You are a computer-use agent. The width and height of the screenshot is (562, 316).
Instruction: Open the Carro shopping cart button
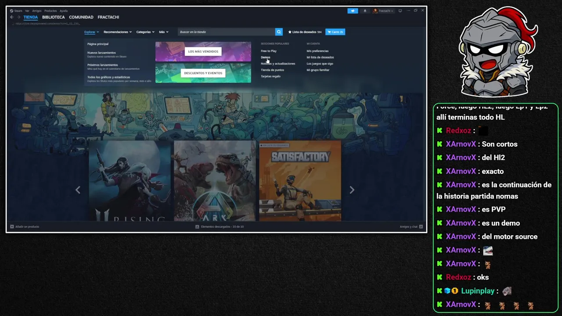click(x=335, y=32)
